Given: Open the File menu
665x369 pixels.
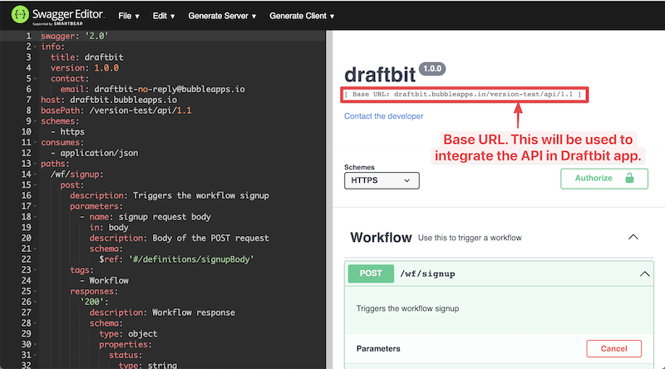Looking at the screenshot, I should [129, 16].
